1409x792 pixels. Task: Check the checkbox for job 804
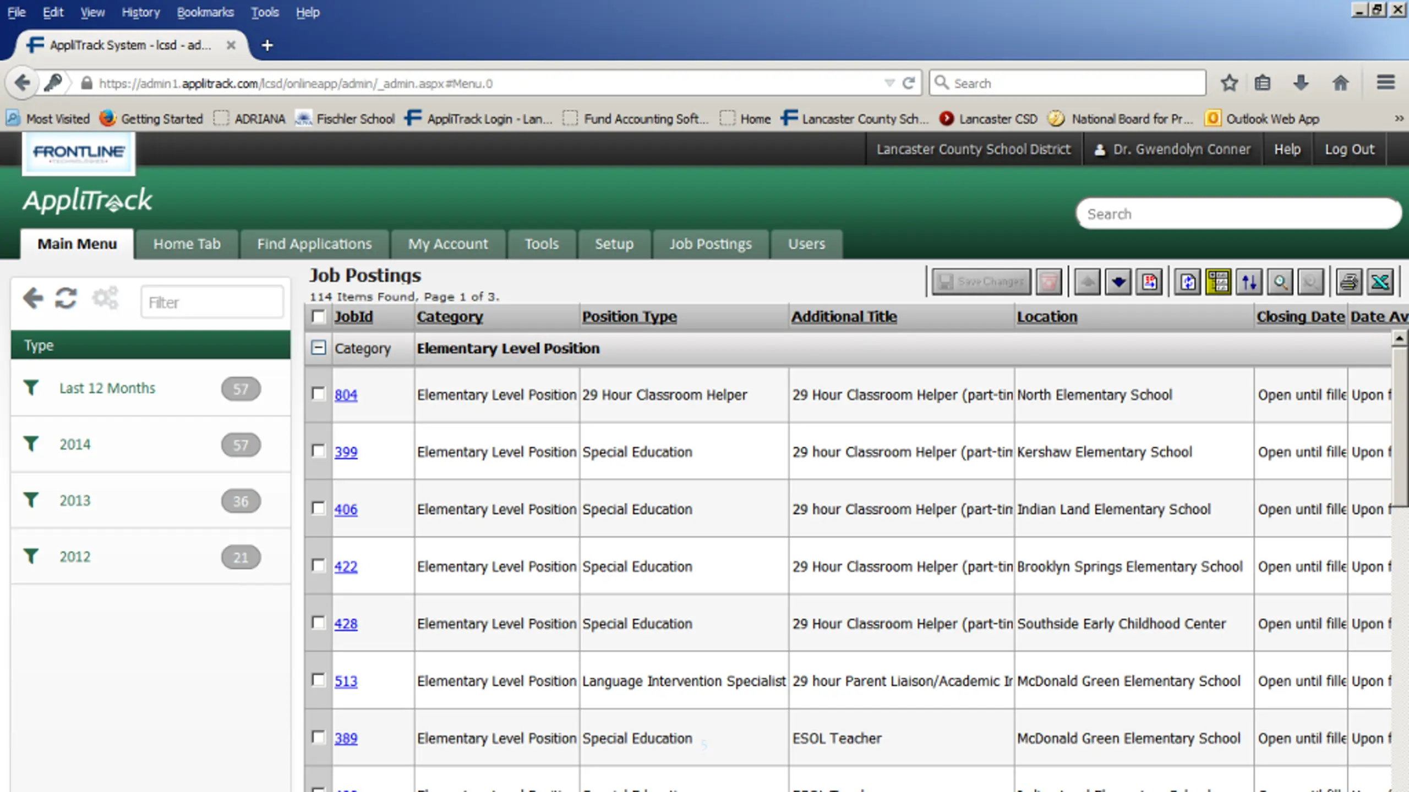click(x=318, y=394)
